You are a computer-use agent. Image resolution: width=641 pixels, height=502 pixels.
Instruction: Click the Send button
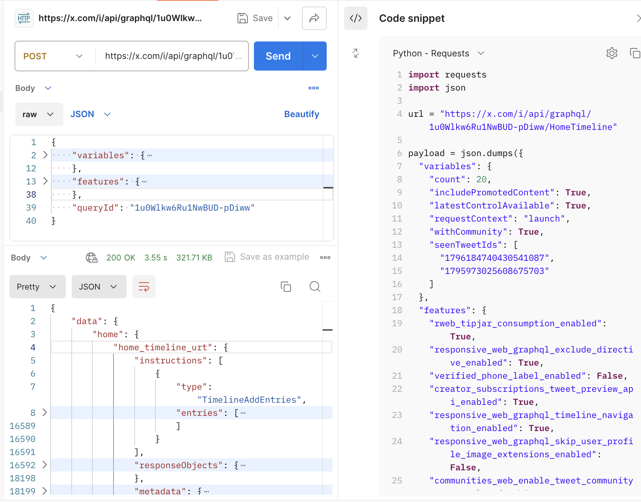tap(278, 56)
